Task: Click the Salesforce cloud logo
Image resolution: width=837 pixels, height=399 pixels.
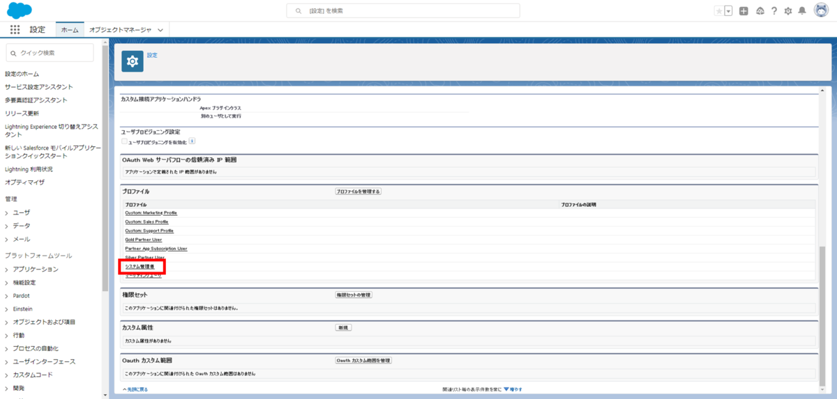Action: pyautogui.click(x=20, y=10)
